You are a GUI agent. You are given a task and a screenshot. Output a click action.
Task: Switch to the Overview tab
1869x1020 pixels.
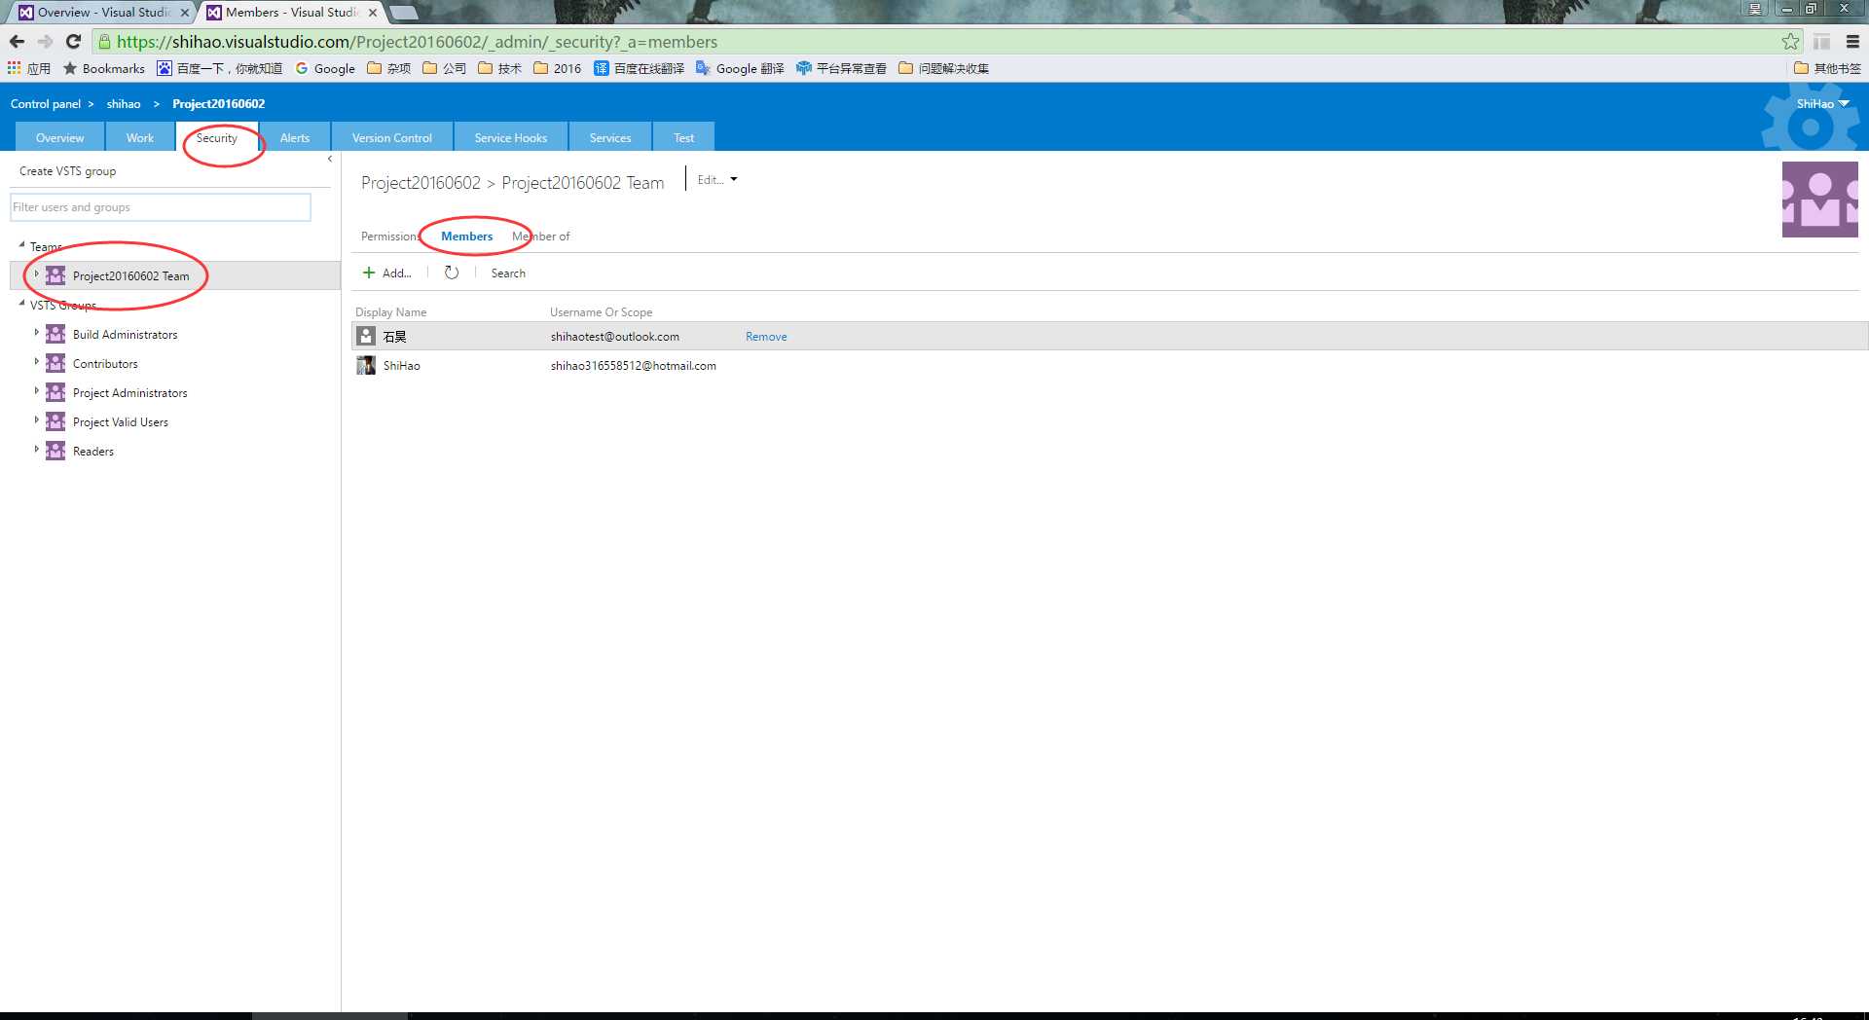tap(60, 137)
